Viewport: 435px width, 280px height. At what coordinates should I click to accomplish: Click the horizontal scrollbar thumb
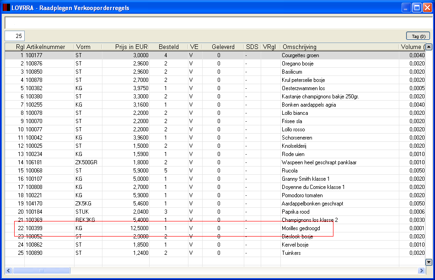coord(41,270)
